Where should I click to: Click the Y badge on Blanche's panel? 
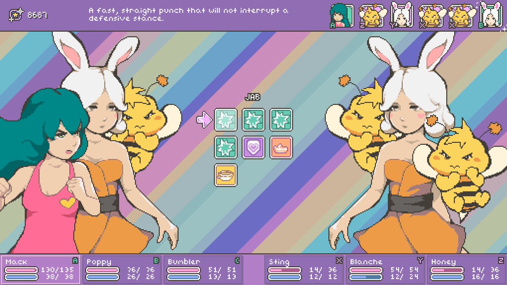point(420,261)
